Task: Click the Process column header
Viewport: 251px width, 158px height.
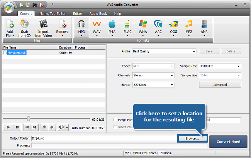Action: coord(81,47)
